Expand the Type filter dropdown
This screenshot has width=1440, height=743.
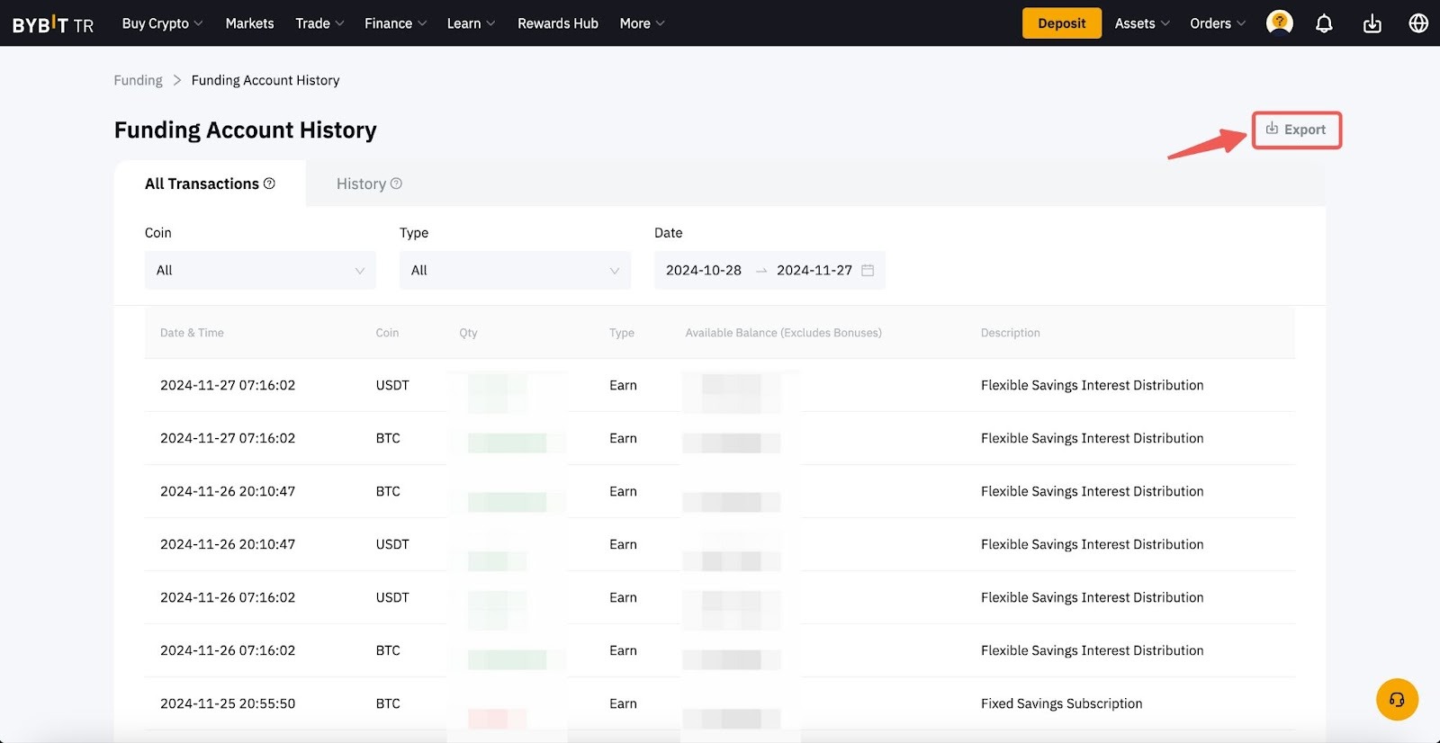click(x=515, y=270)
